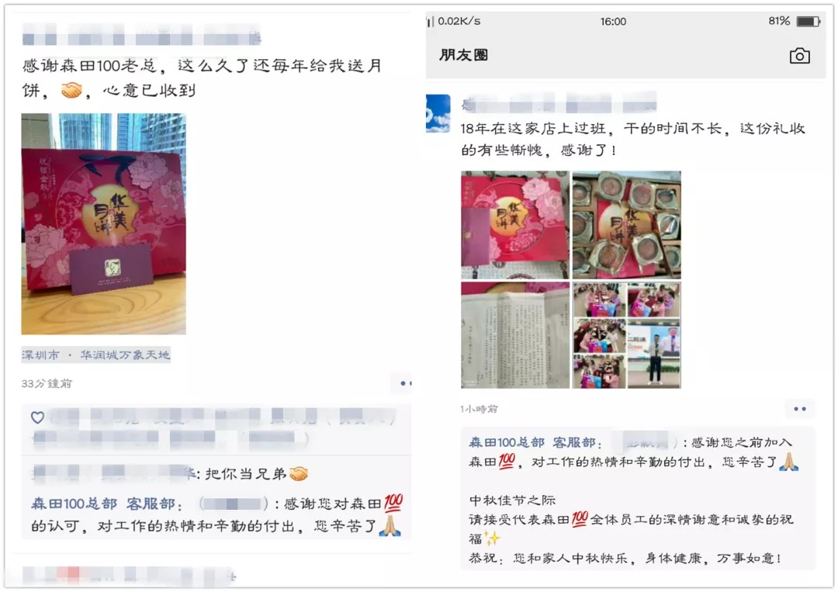Tap the blue sky profile avatar
The width and height of the screenshot is (838, 592).
(438, 113)
